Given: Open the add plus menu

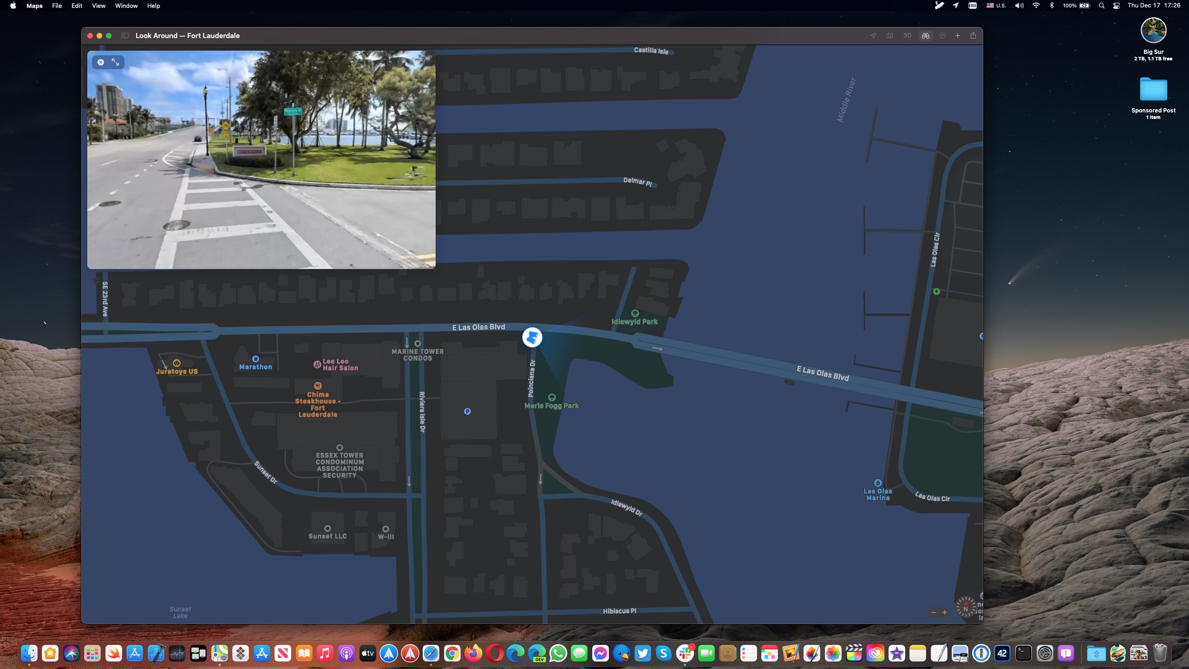Looking at the screenshot, I should click(x=958, y=36).
